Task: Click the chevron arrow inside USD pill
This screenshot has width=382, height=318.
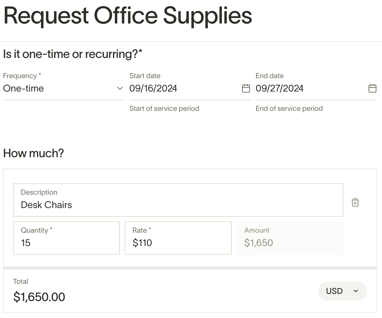Action: pyautogui.click(x=356, y=291)
